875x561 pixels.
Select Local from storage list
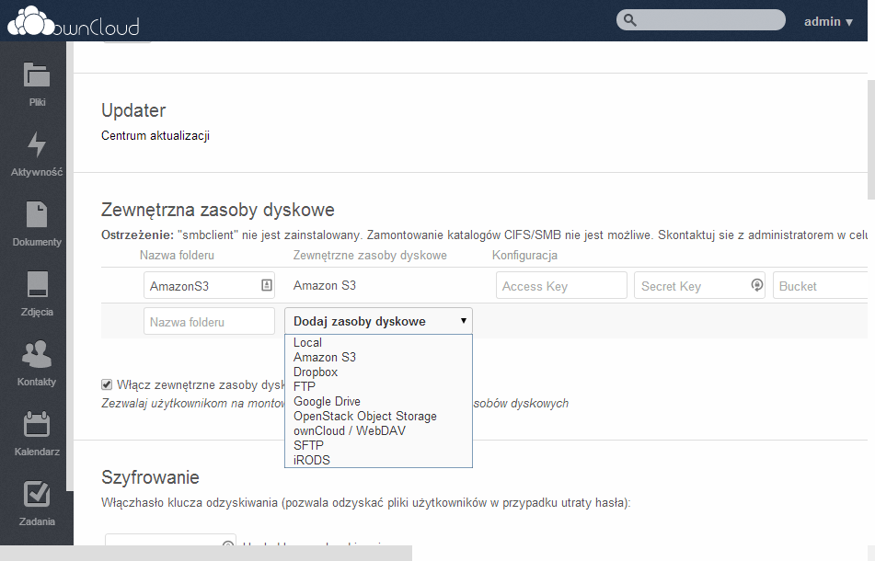(x=378, y=342)
